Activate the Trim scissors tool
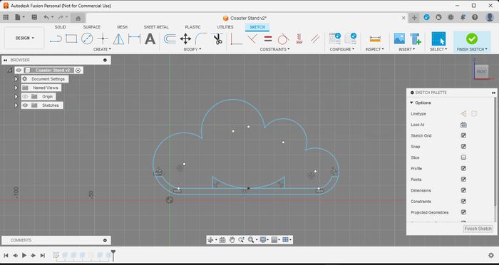 [217, 38]
